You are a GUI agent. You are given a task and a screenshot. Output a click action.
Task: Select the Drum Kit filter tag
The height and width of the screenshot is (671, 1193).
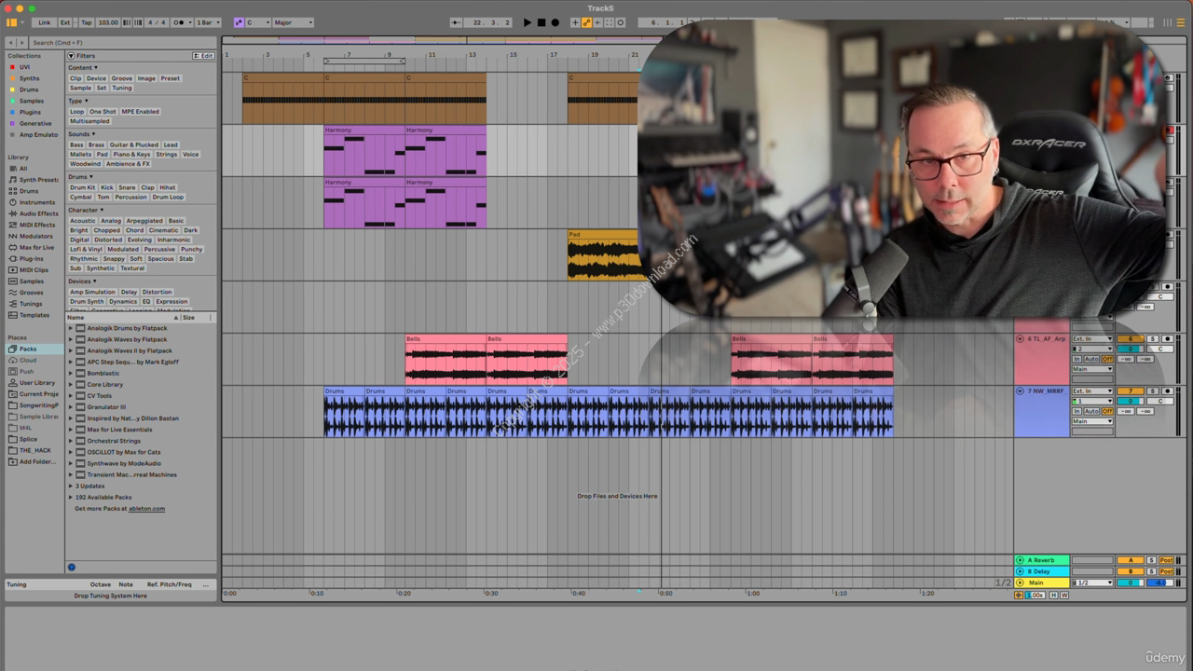tap(82, 187)
